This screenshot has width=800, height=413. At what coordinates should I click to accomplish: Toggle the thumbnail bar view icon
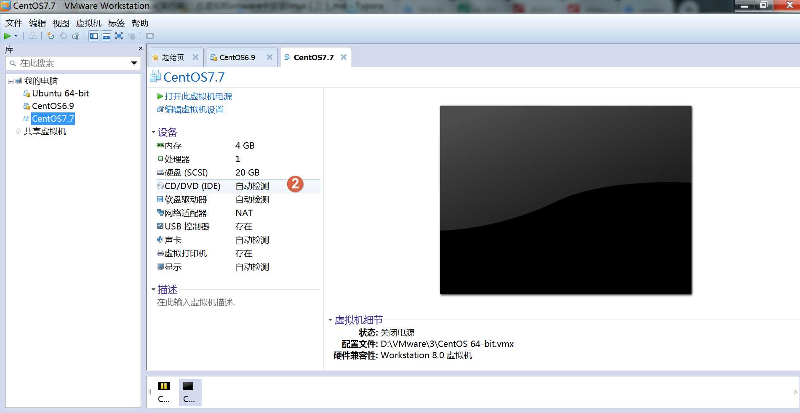(107, 36)
